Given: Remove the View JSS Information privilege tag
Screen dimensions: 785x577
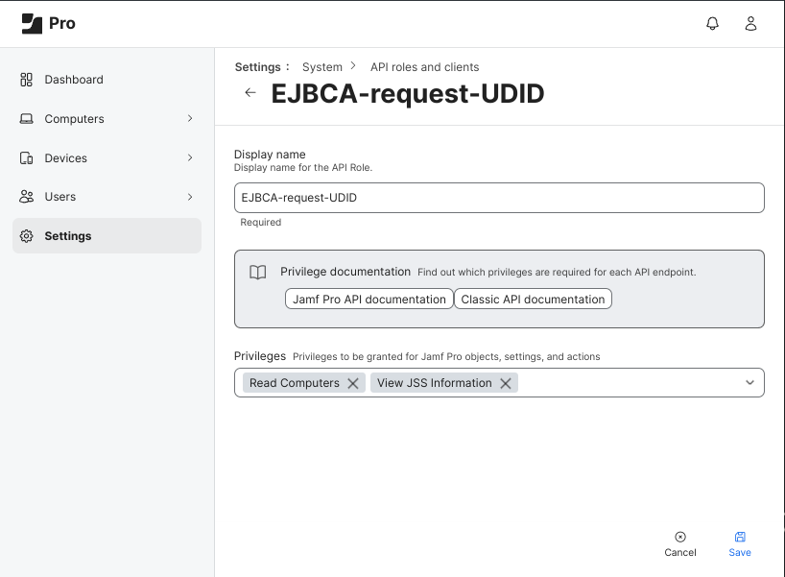Looking at the screenshot, I should [506, 383].
